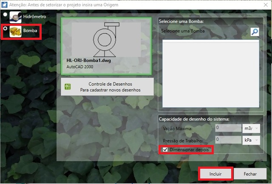Uncheck the Dimensionar depois checkbox
Image resolution: width=272 pixels, height=184 pixels.
coord(165,150)
